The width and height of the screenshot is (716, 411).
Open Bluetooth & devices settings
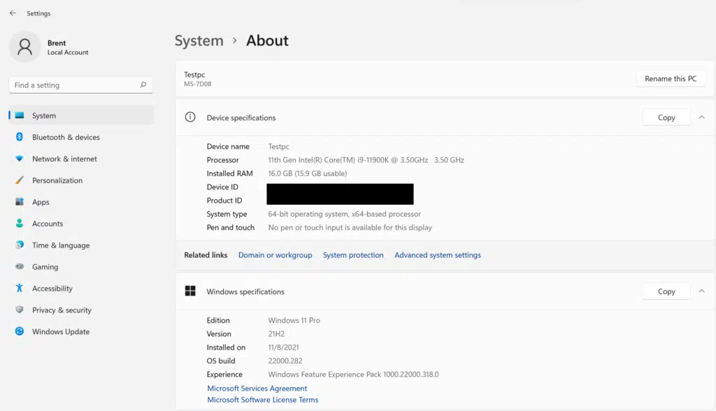[x=81, y=137]
